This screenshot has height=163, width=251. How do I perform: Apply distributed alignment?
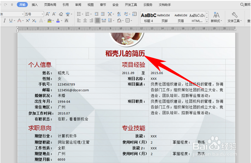pyautogui.click(x=104, y=21)
